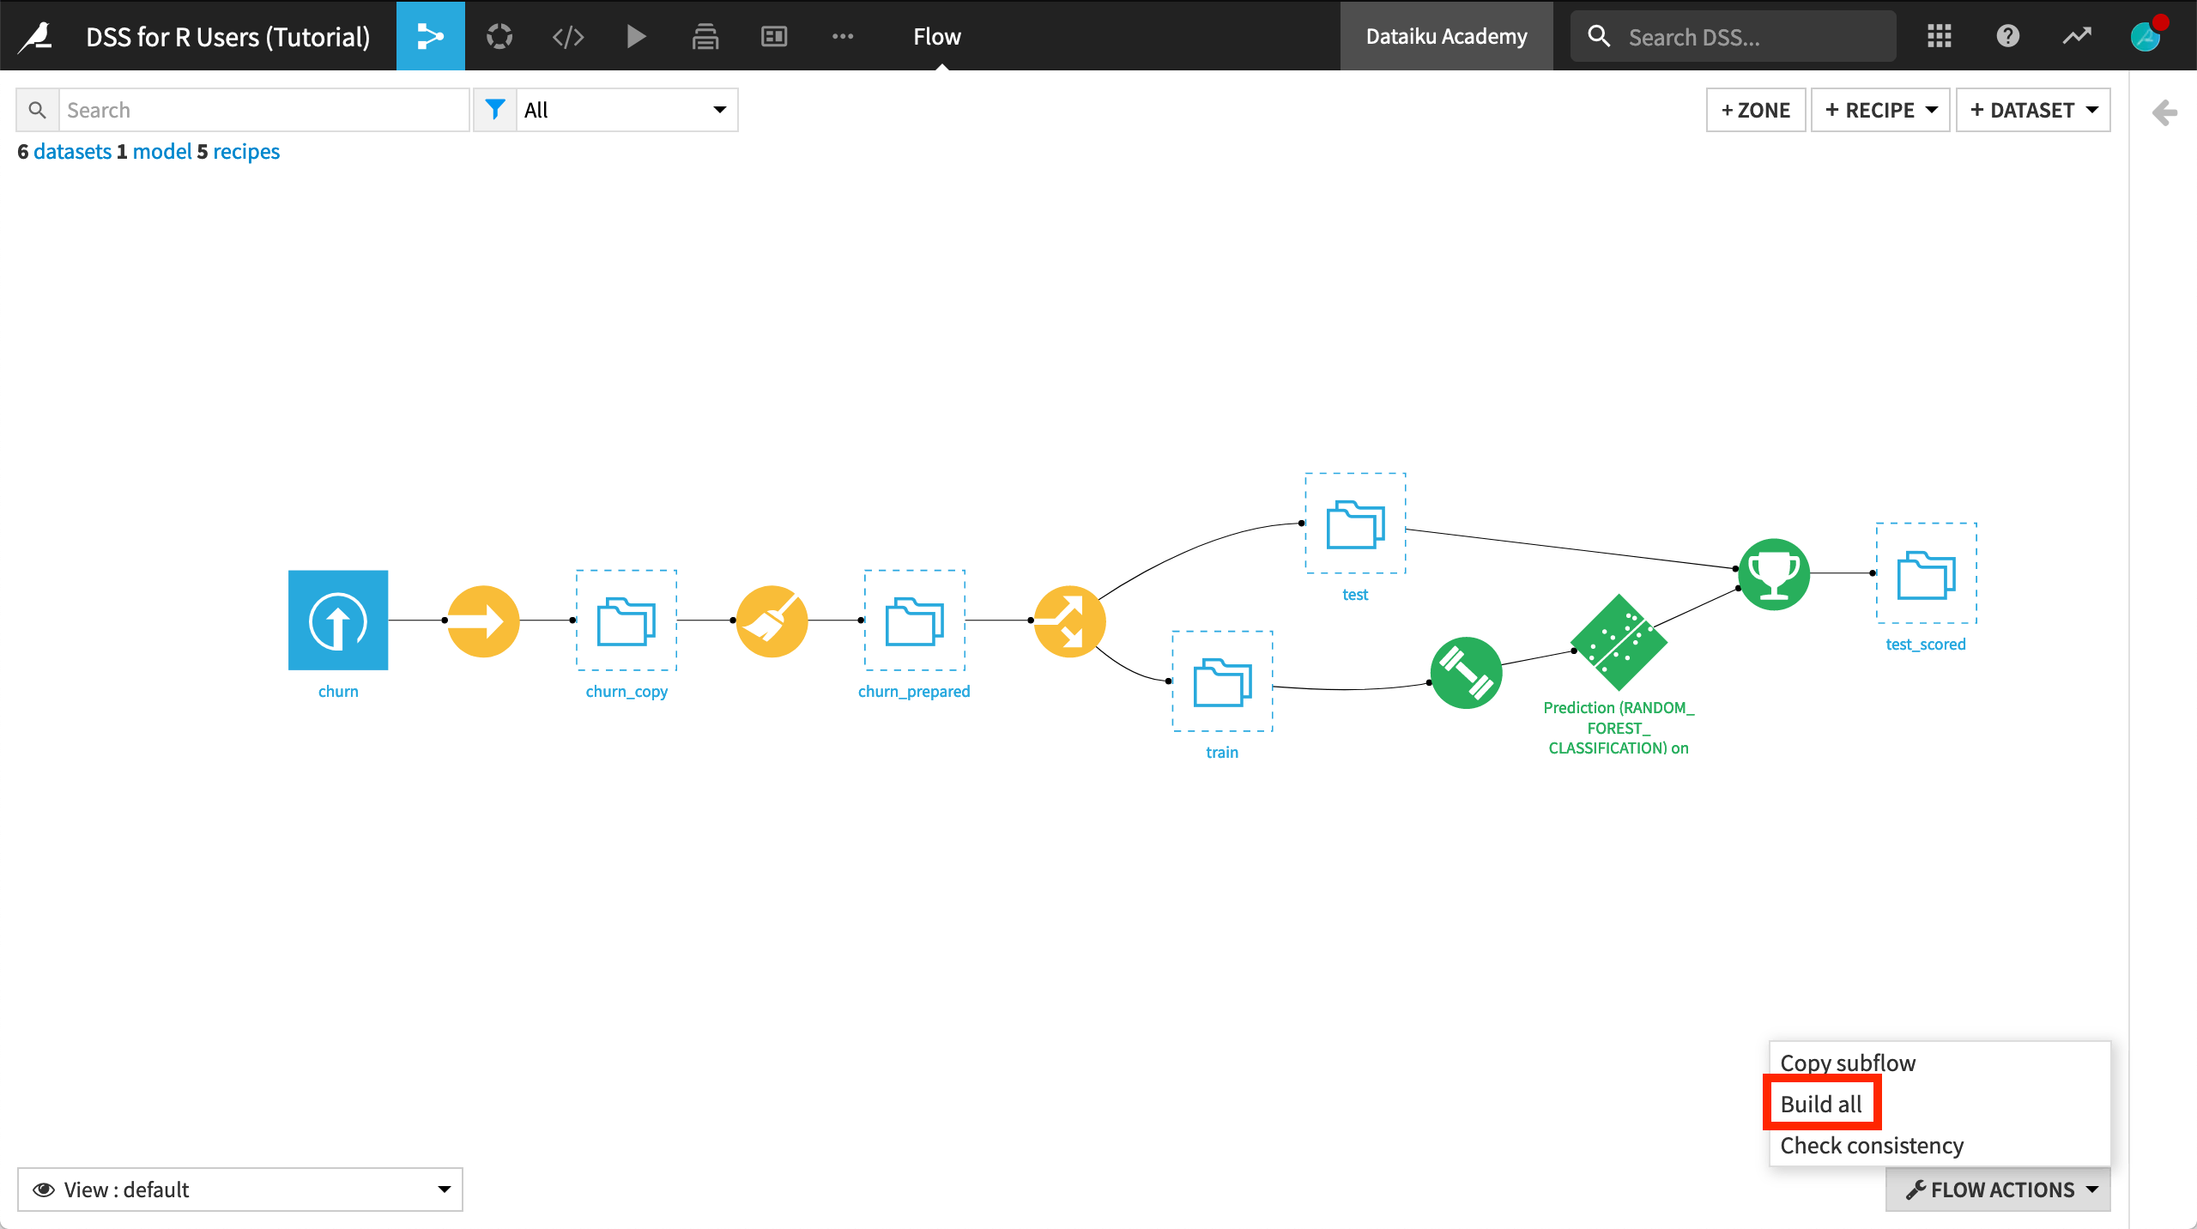Click the search input field

[x=264, y=109]
